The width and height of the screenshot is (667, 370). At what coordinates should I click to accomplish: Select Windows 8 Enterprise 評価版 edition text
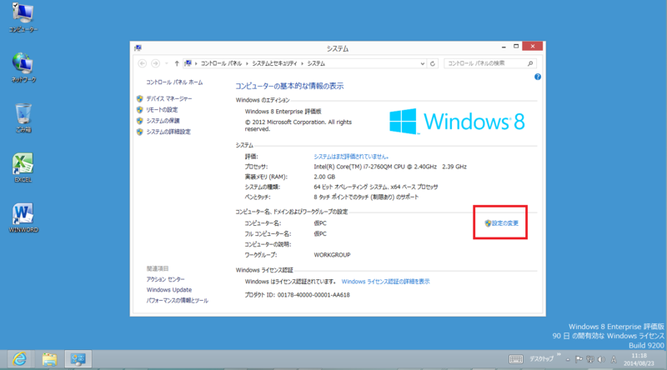tap(283, 112)
